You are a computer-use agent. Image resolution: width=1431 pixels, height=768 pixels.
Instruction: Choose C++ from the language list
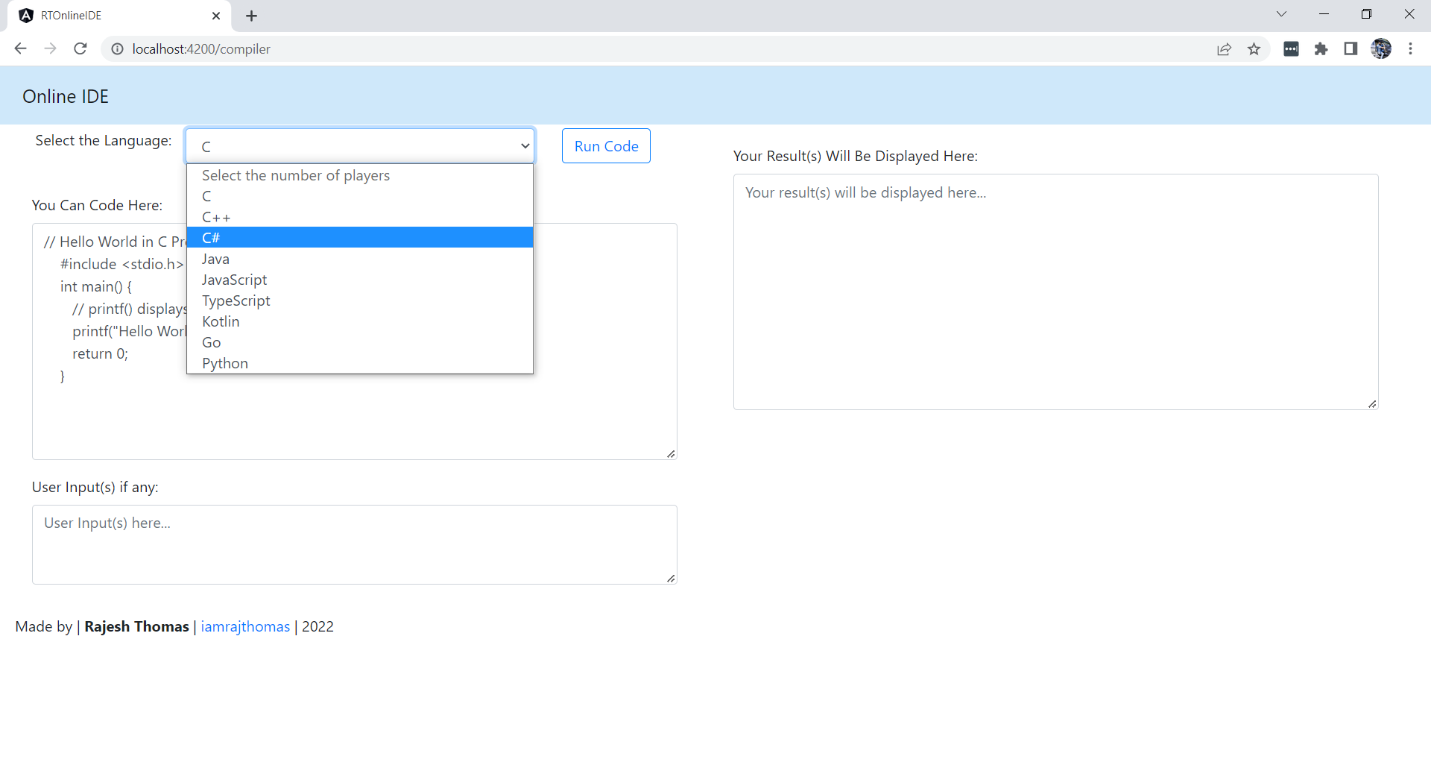360,217
